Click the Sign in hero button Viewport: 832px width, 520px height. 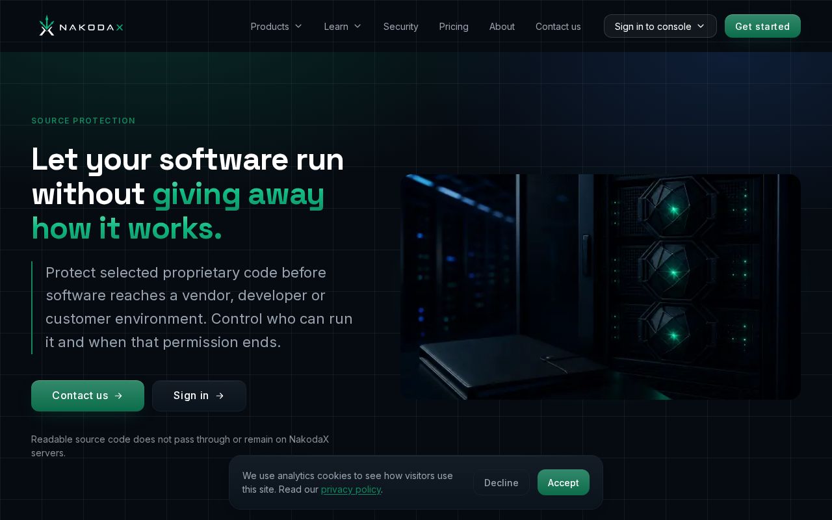click(x=199, y=396)
